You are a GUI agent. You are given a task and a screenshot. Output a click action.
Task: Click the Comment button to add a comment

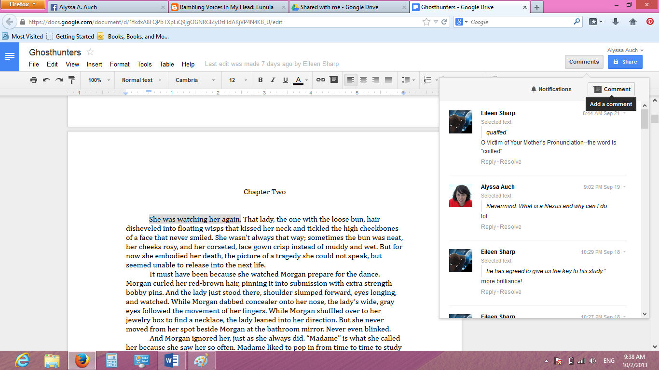point(611,89)
